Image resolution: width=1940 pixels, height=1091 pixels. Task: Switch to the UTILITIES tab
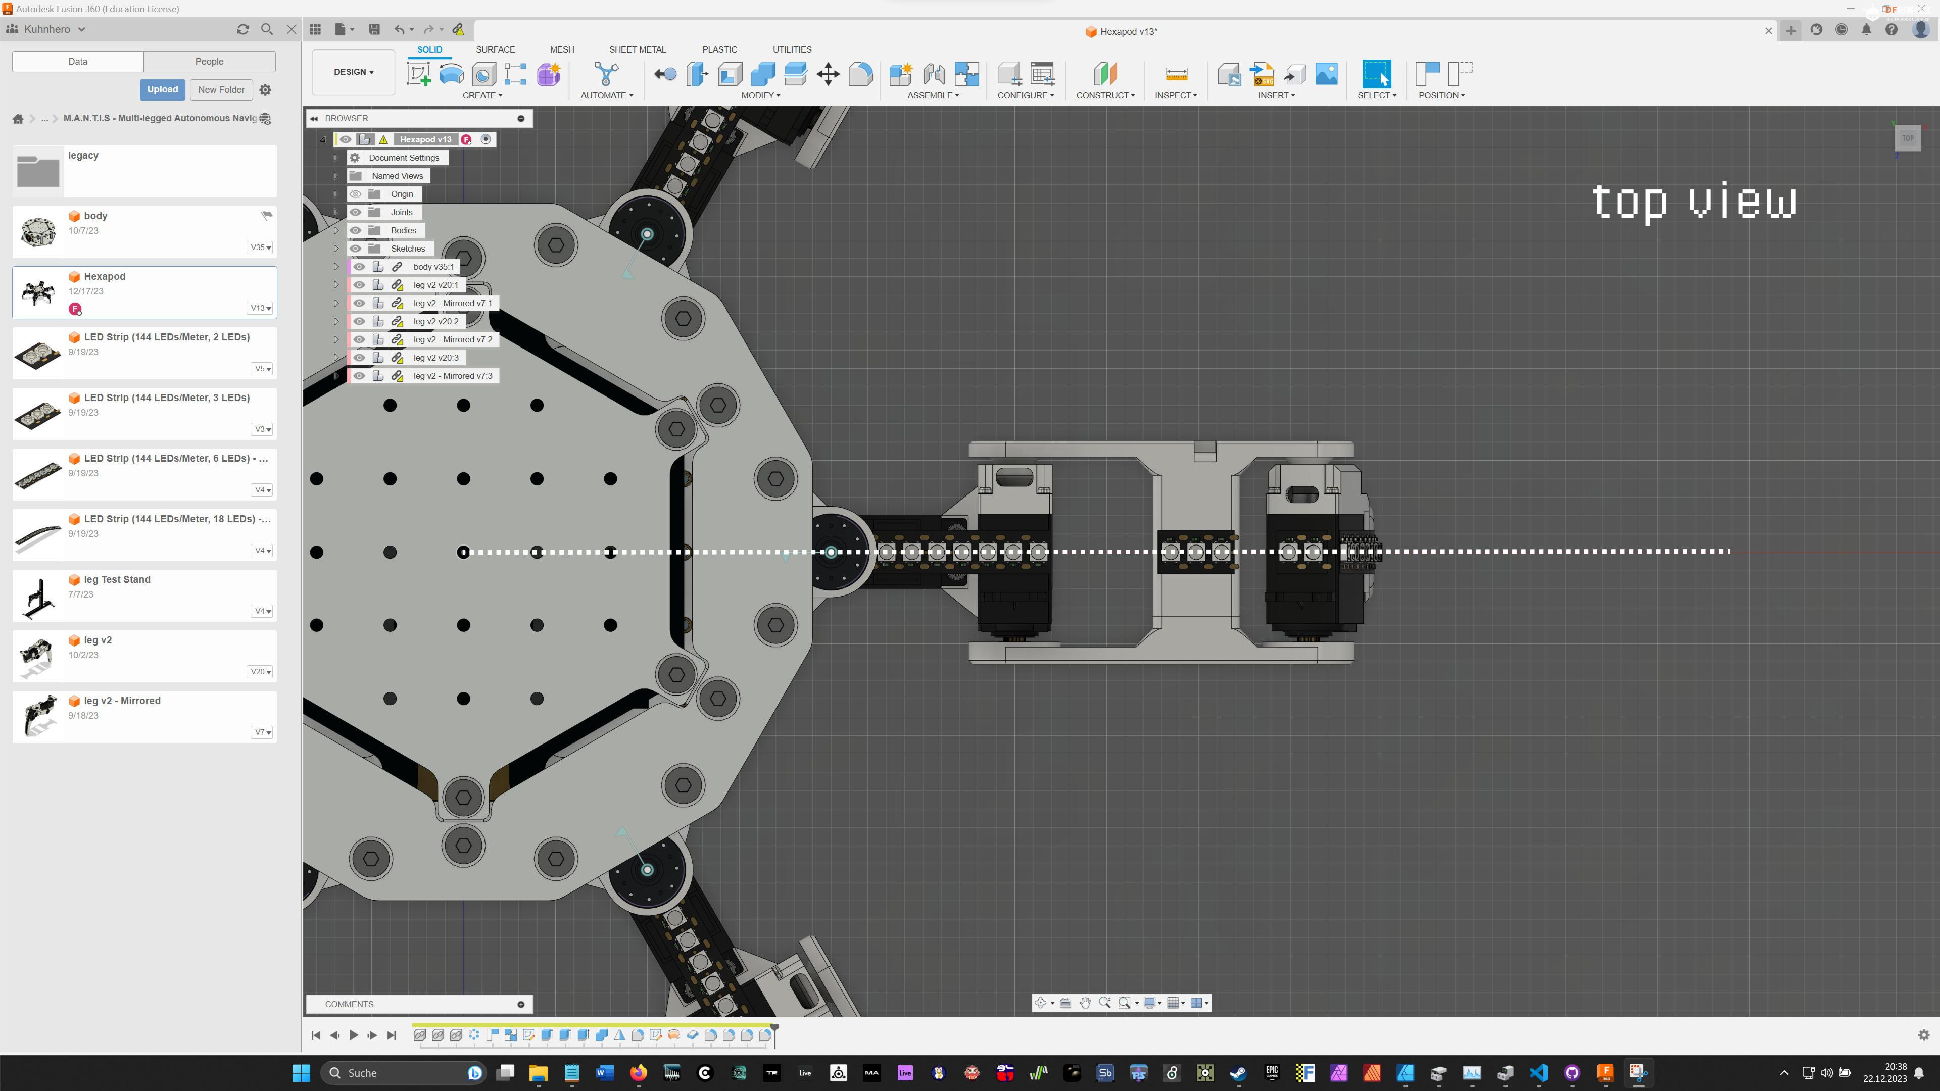point(792,49)
